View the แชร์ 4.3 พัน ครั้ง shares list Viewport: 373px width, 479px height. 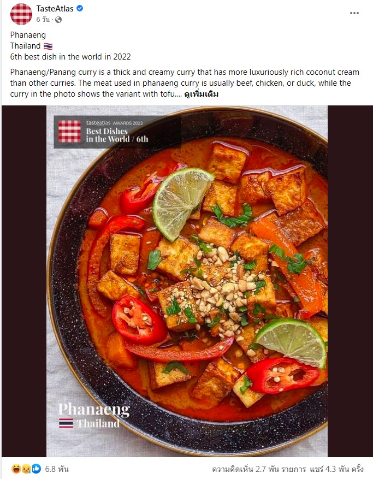336,469
